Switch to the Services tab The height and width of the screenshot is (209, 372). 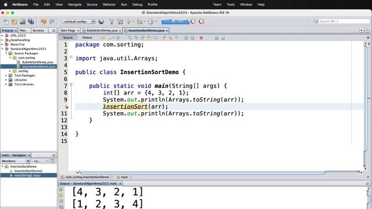[38, 31]
